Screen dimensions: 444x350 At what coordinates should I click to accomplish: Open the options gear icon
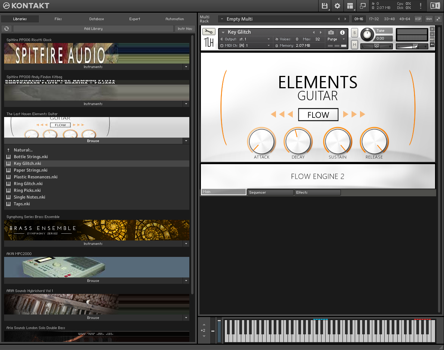337,6
